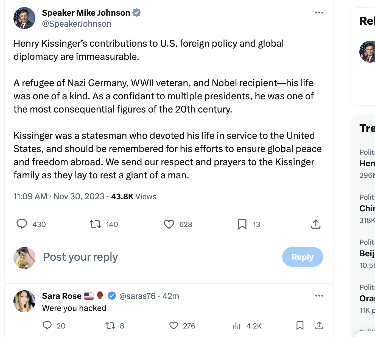This screenshot has width=375, height=337.
Task: Bookmark Sara Rose's reply
Action: [x=300, y=325]
